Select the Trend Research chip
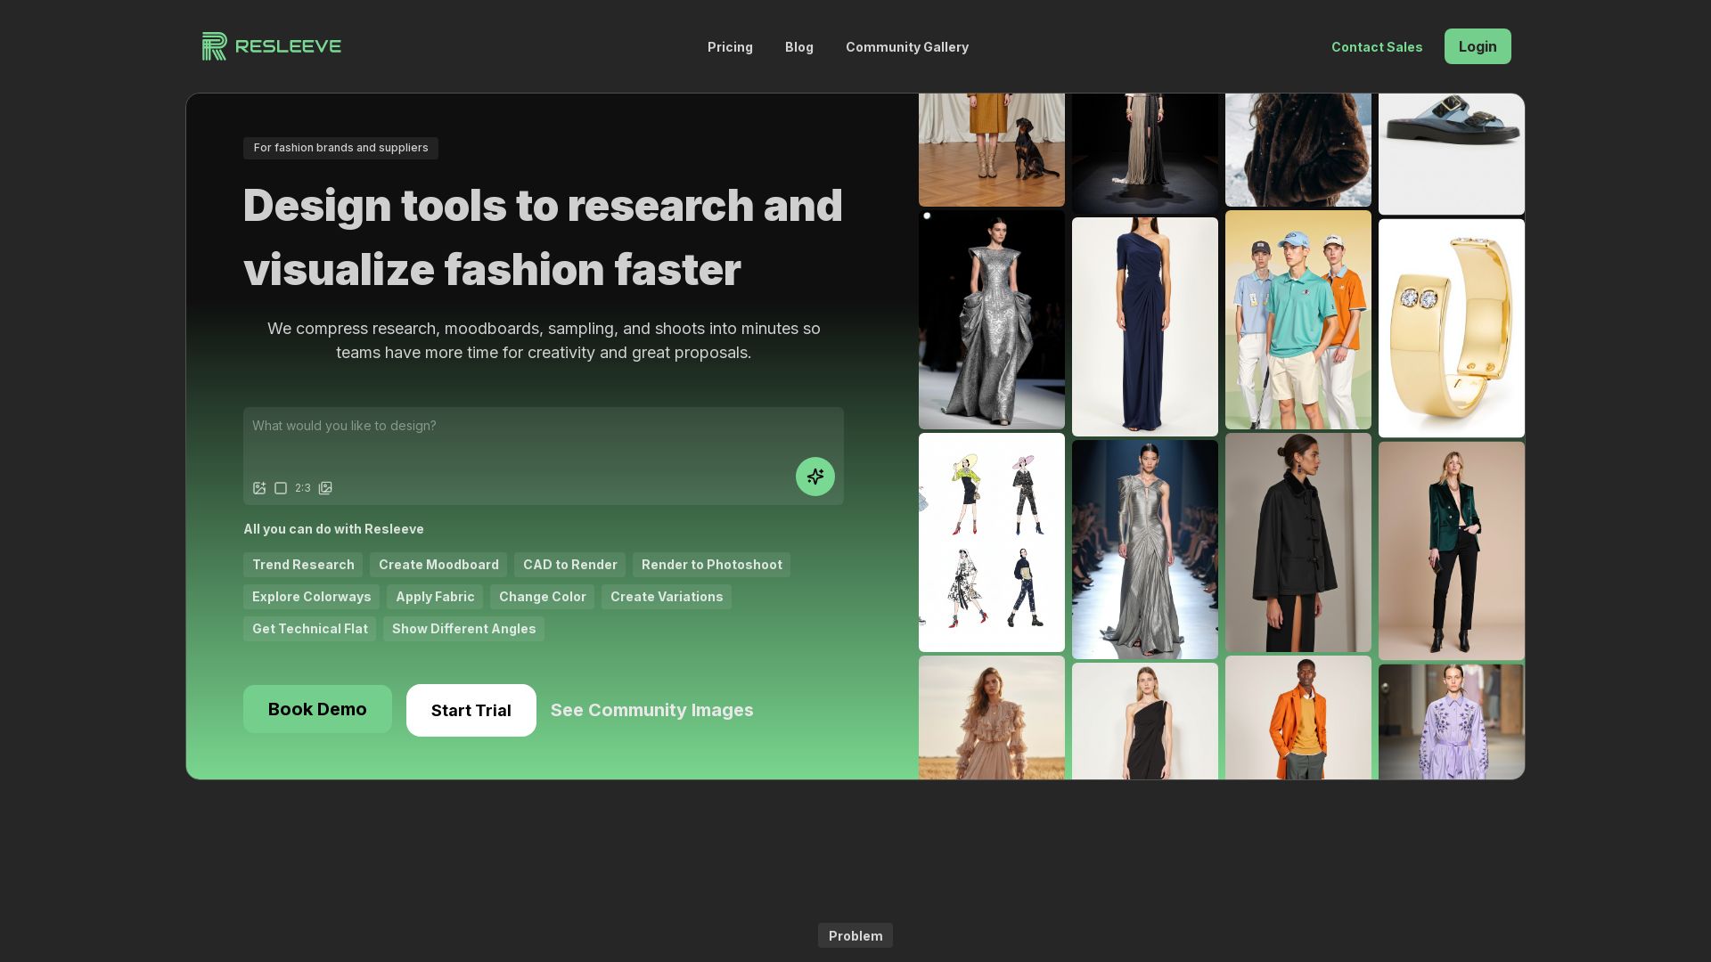 click(x=303, y=565)
